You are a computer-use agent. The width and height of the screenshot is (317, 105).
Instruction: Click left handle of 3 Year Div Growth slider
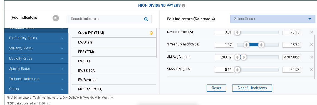(x=246, y=45)
